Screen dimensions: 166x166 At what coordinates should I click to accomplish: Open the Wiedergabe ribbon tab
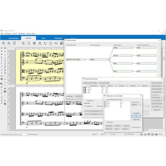59,38
